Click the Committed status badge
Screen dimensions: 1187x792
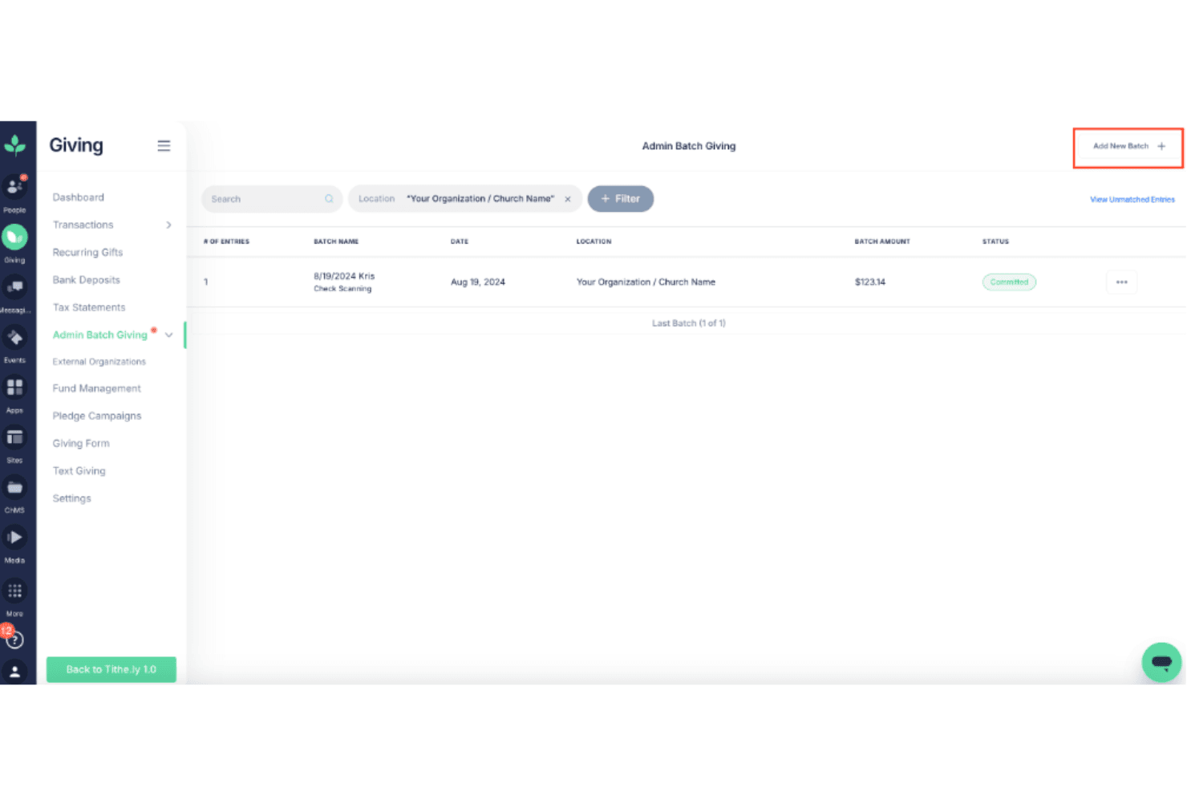(1009, 282)
